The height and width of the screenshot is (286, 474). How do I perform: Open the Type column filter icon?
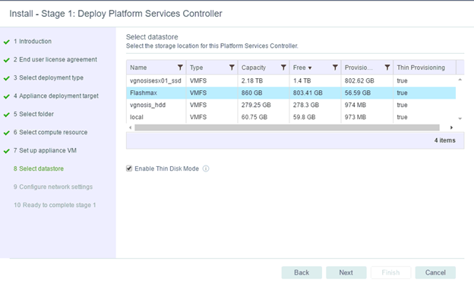click(232, 68)
